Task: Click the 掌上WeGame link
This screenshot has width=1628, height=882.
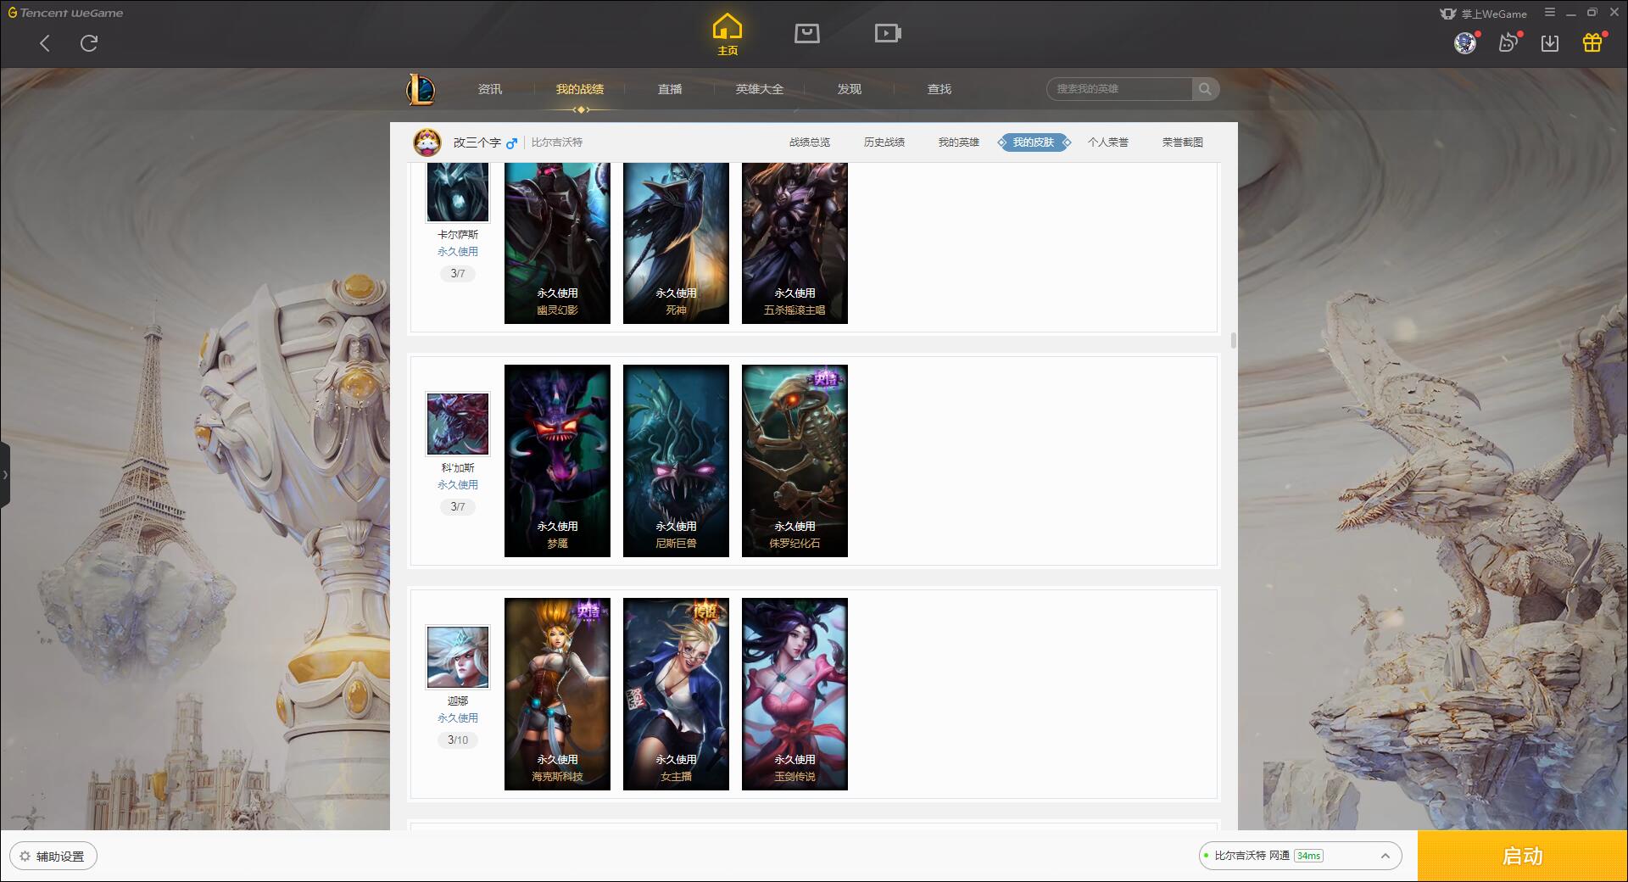Action: coord(1484,14)
